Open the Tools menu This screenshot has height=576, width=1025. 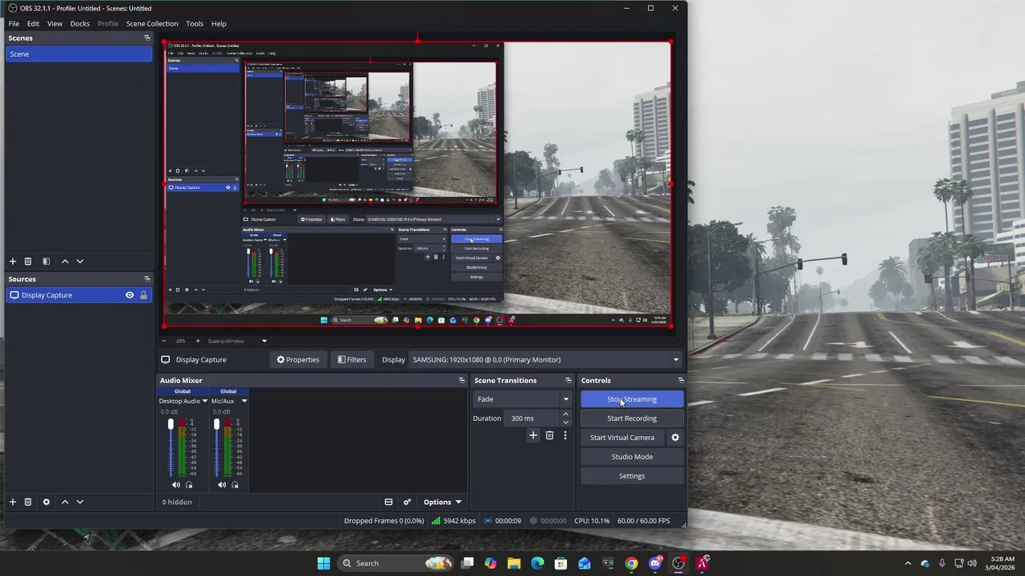[x=195, y=23]
